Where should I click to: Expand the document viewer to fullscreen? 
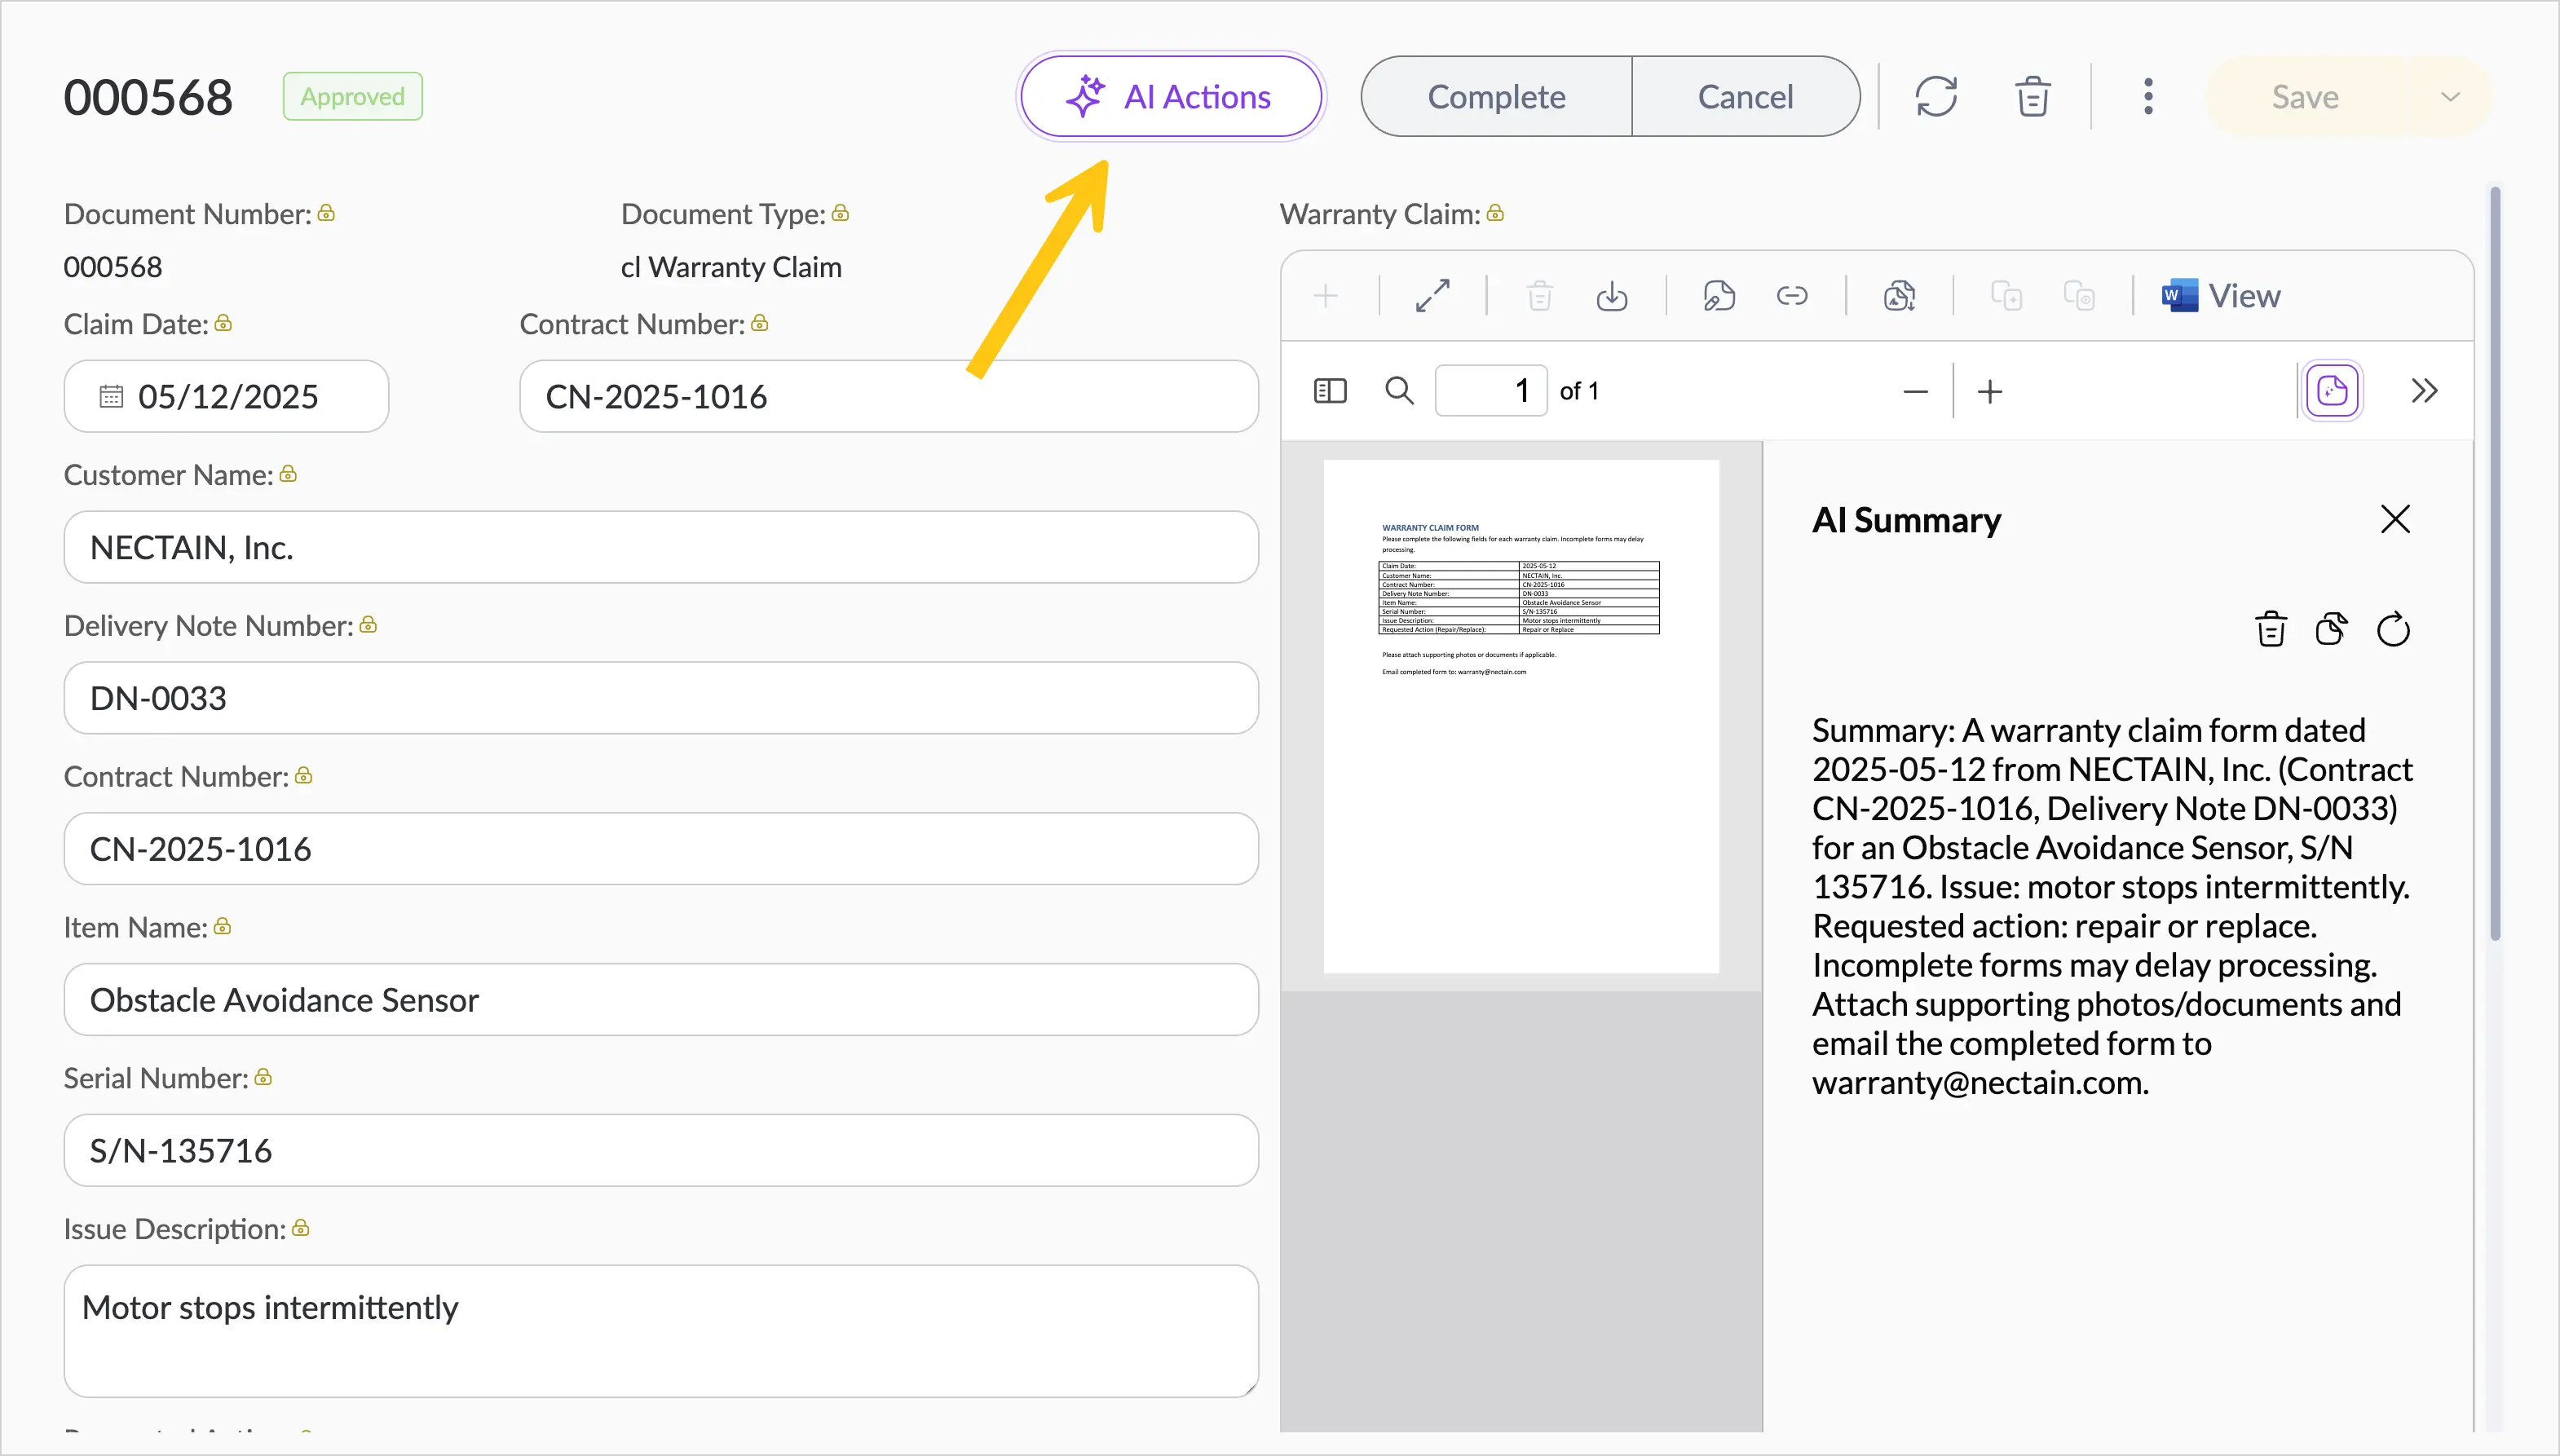click(1432, 296)
